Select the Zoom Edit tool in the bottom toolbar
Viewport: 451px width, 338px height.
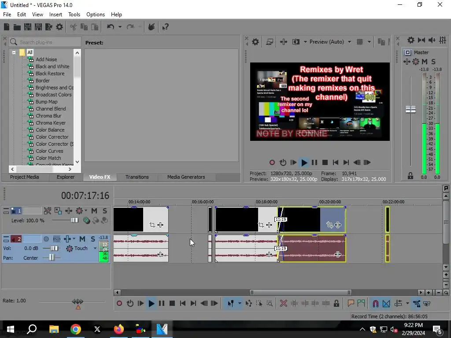coord(270,304)
